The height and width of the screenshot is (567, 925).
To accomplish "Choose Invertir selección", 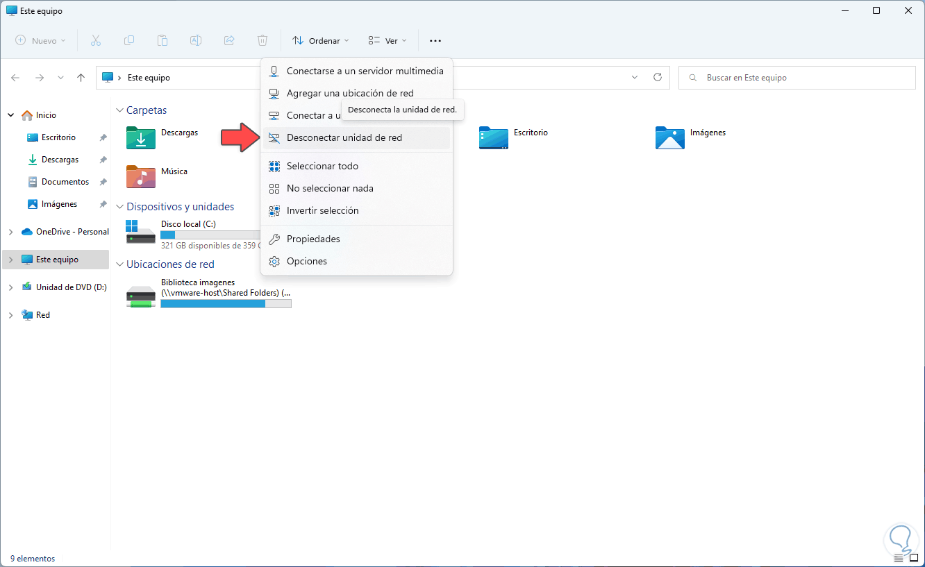I will pyautogui.click(x=356, y=210).
